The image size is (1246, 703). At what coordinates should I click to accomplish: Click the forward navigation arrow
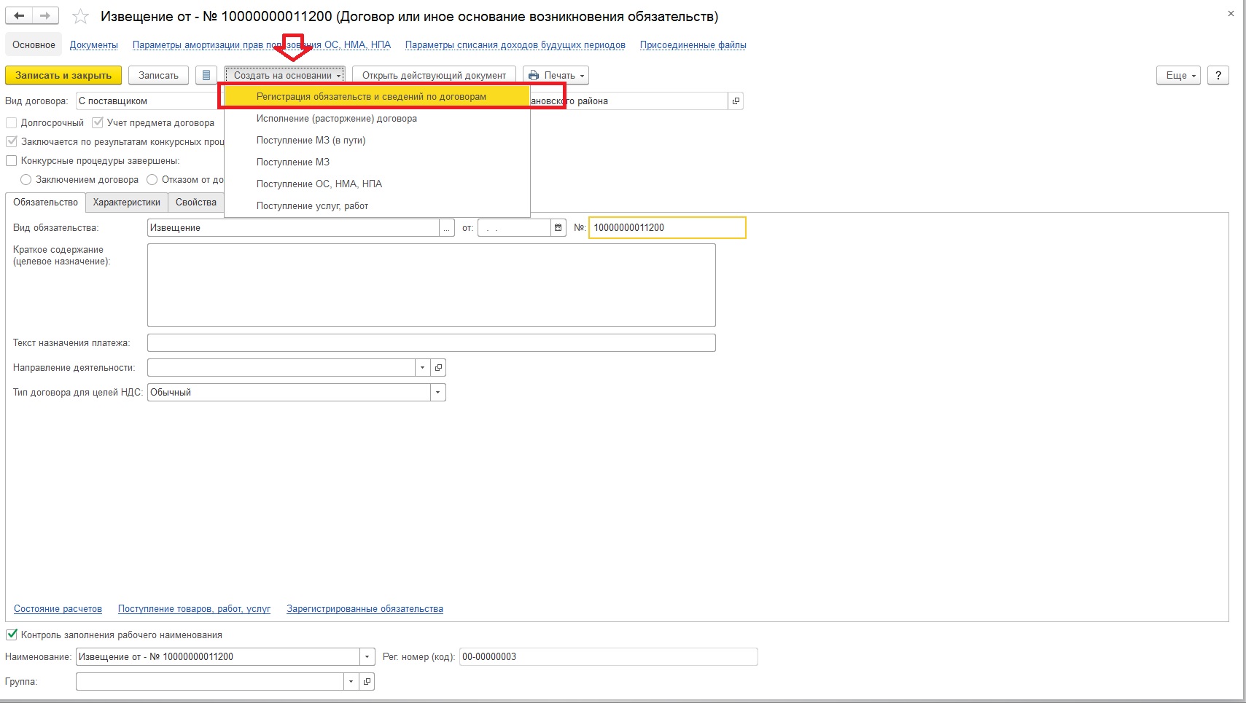click(46, 16)
